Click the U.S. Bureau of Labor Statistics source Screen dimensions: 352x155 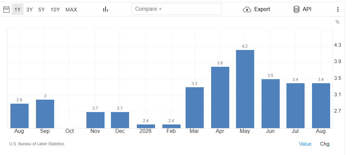[x=37, y=144]
